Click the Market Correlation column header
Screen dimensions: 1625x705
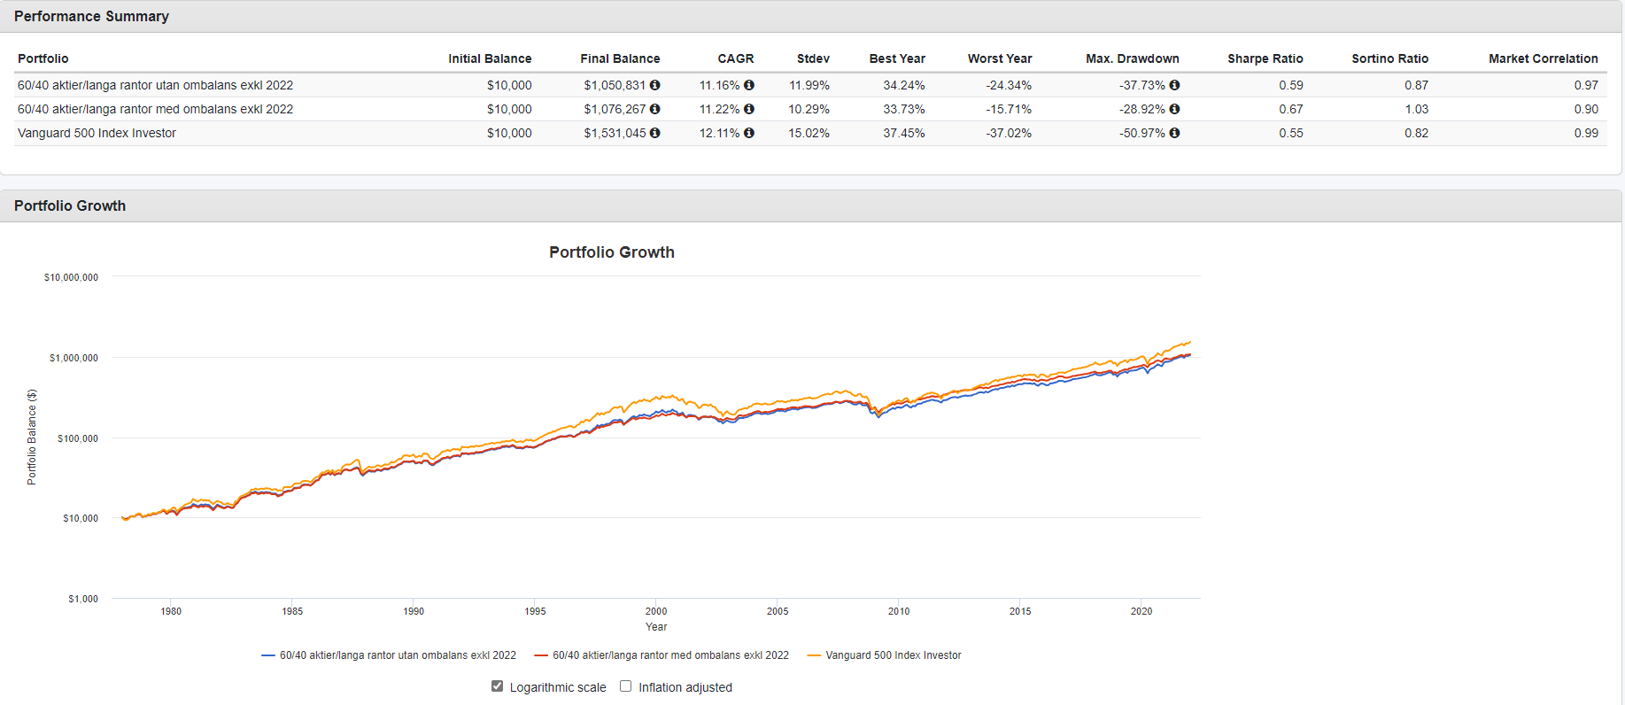[x=1543, y=58]
